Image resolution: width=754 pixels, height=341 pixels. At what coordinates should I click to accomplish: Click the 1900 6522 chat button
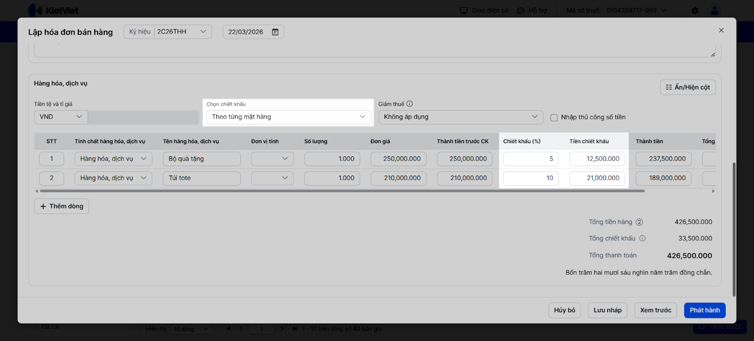720,326
